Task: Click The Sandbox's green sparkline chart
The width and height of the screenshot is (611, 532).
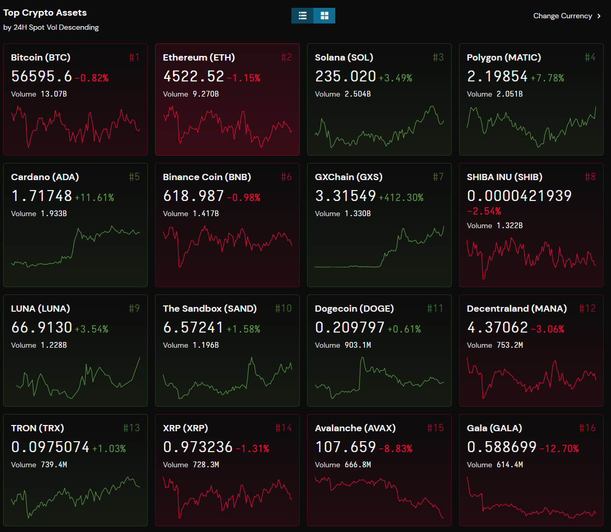Action: [x=228, y=378]
